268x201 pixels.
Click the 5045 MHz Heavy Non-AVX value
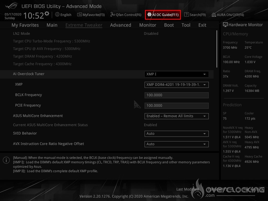click(x=252, y=137)
